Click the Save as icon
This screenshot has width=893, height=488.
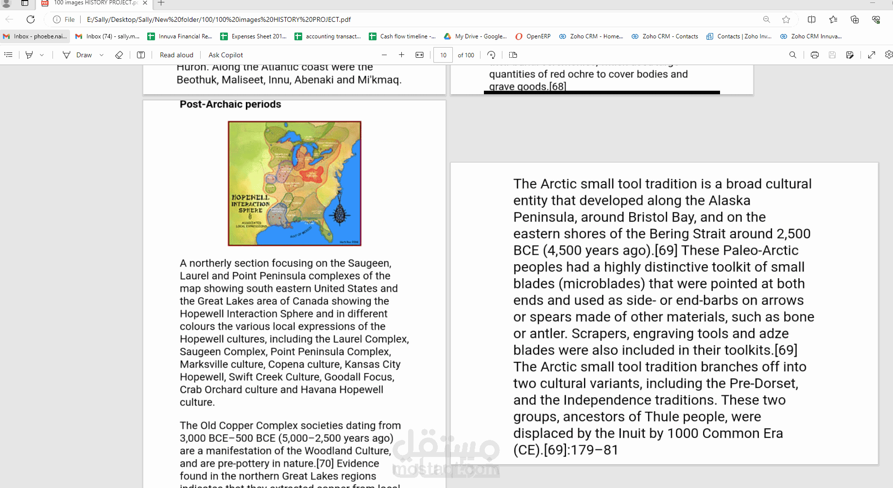pyautogui.click(x=850, y=55)
